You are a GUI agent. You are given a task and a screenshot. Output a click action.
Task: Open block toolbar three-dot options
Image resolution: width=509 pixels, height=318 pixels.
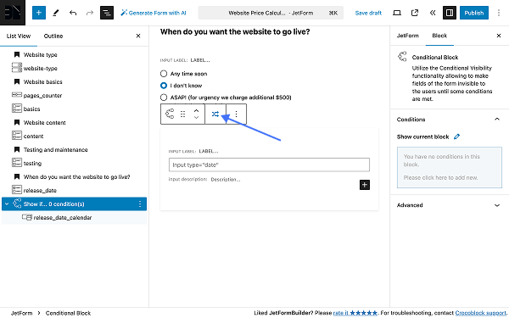237,114
